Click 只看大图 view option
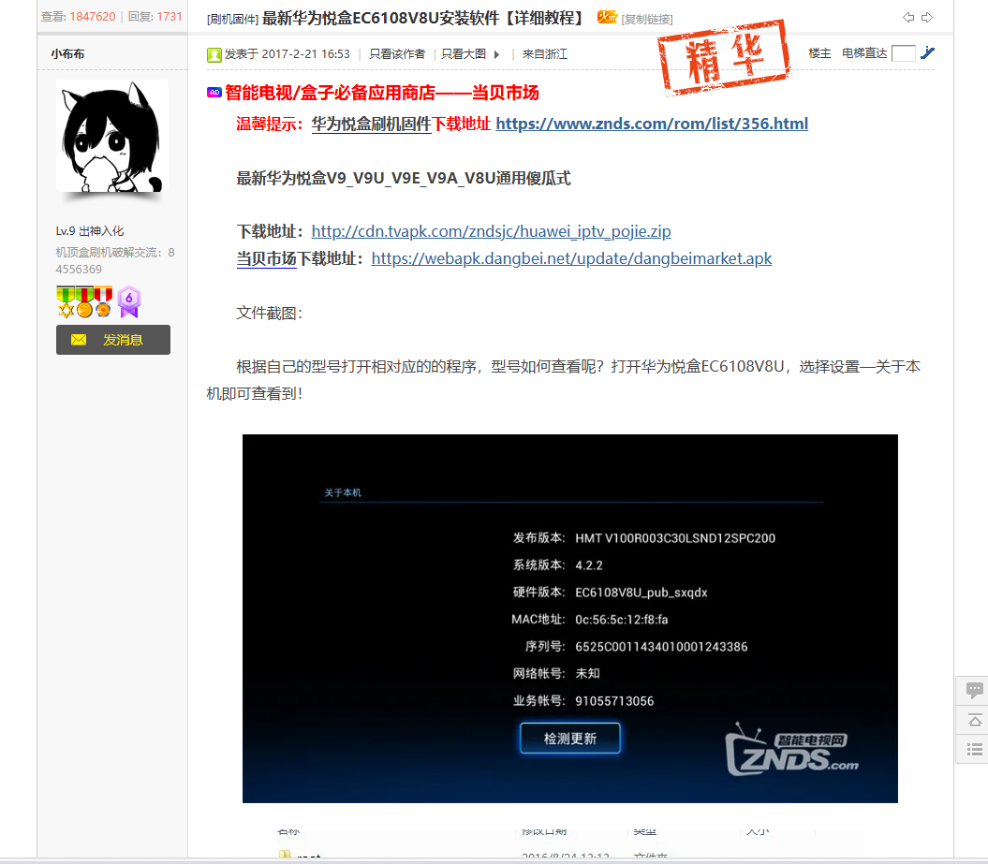 tap(464, 54)
